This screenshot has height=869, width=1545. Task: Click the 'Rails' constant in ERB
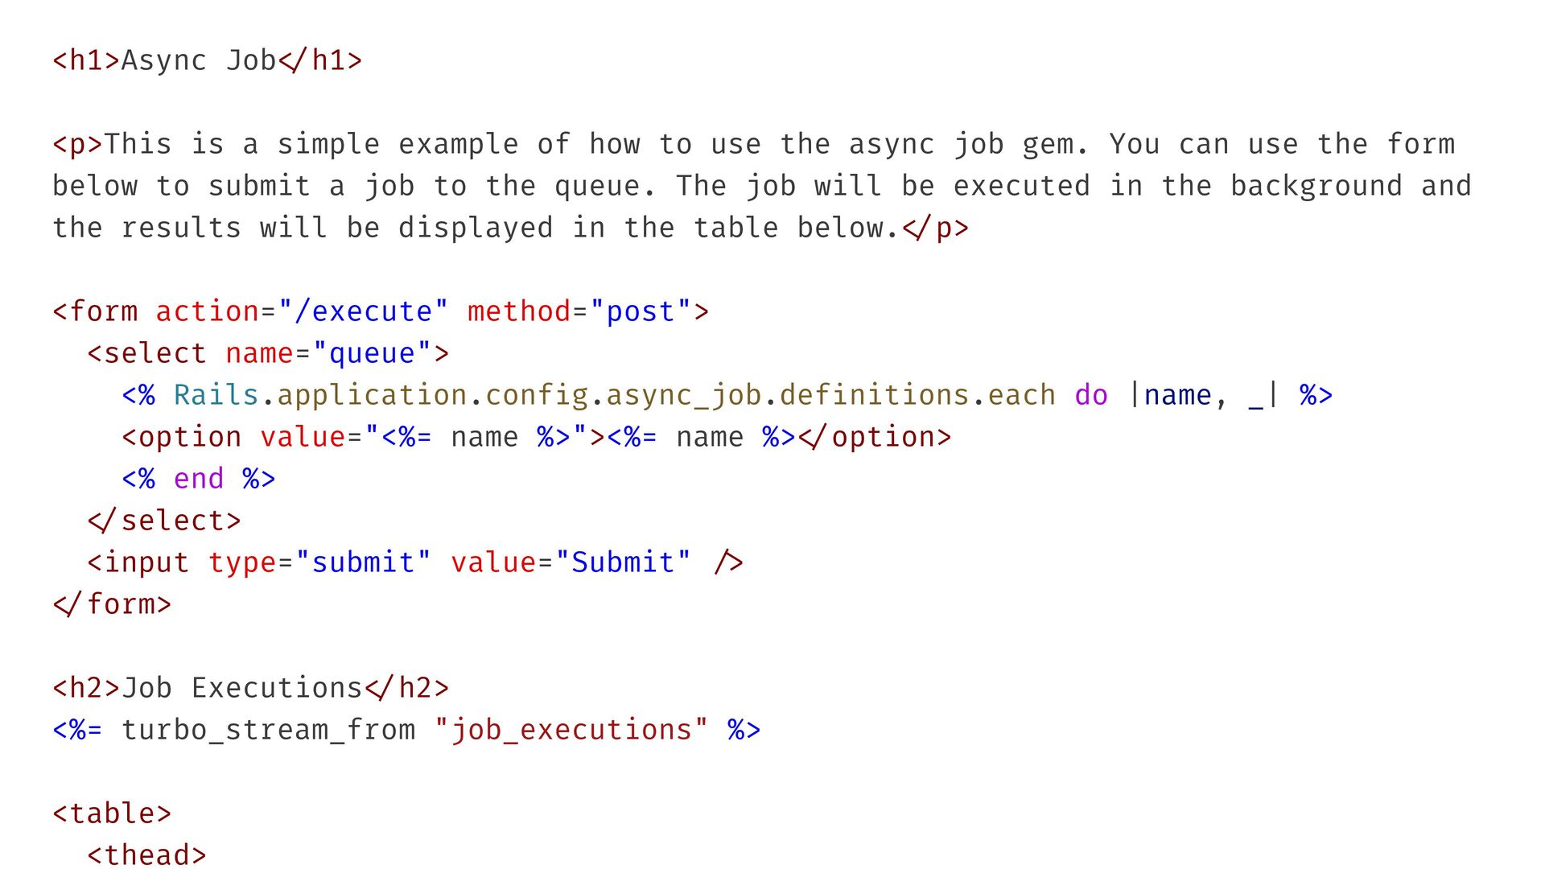216,395
